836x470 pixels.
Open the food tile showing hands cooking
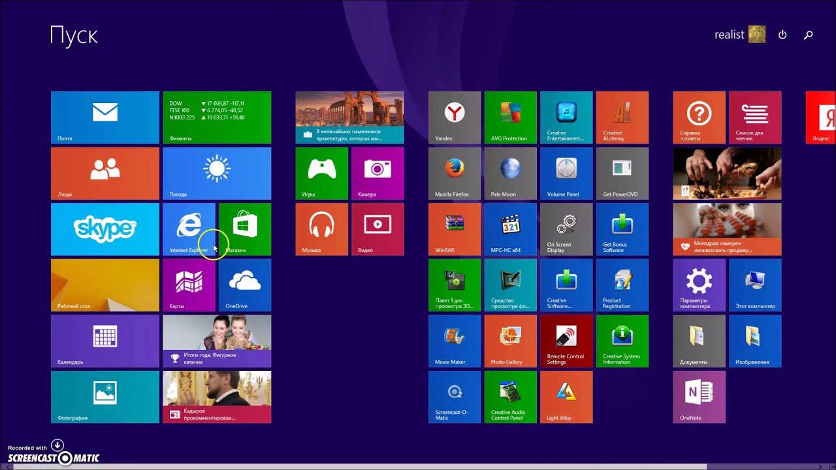(727, 174)
